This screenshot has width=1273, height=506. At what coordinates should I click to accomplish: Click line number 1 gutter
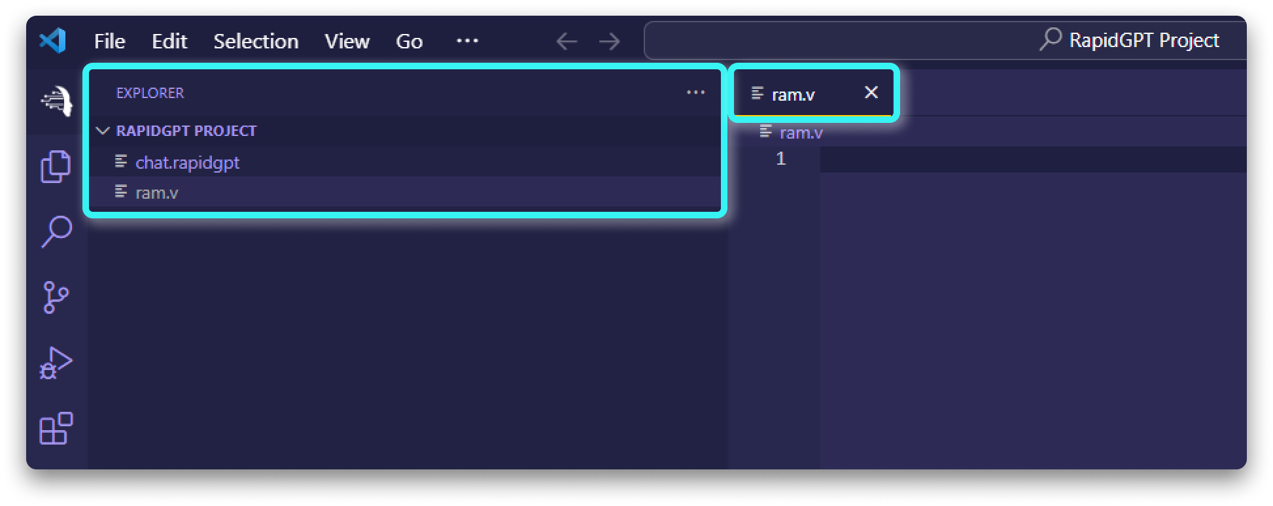pyautogui.click(x=780, y=159)
